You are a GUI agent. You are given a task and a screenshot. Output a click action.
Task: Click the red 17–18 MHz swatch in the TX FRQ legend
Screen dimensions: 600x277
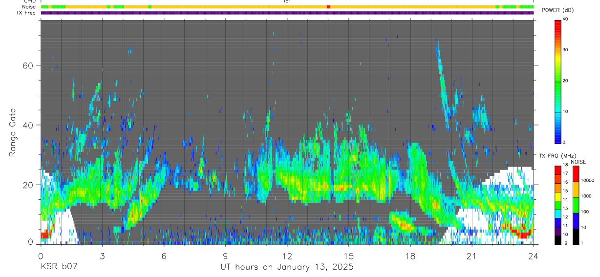tap(558, 170)
